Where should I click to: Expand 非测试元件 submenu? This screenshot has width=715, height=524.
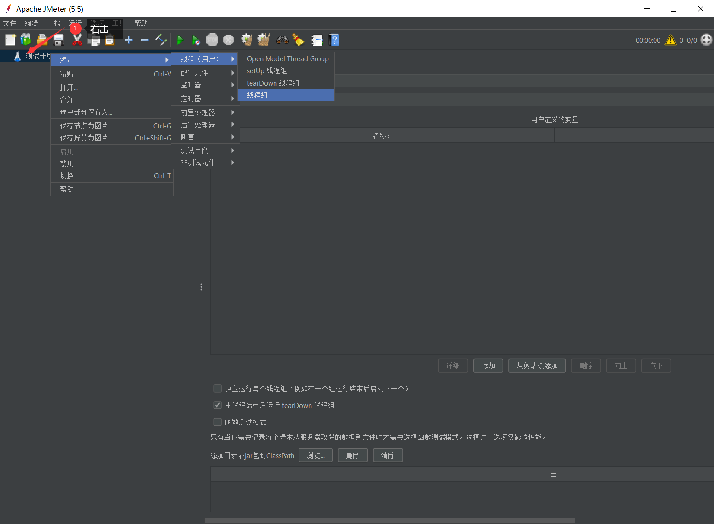[205, 163]
